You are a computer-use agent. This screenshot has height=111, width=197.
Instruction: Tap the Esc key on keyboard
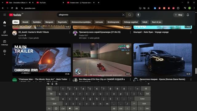(x=49, y=89)
